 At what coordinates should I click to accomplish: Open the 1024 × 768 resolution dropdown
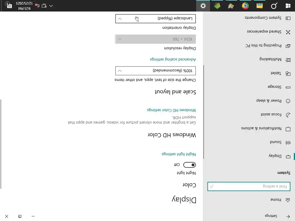(156, 39)
